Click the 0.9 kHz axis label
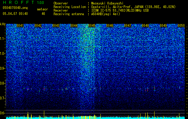 point(2,68)
